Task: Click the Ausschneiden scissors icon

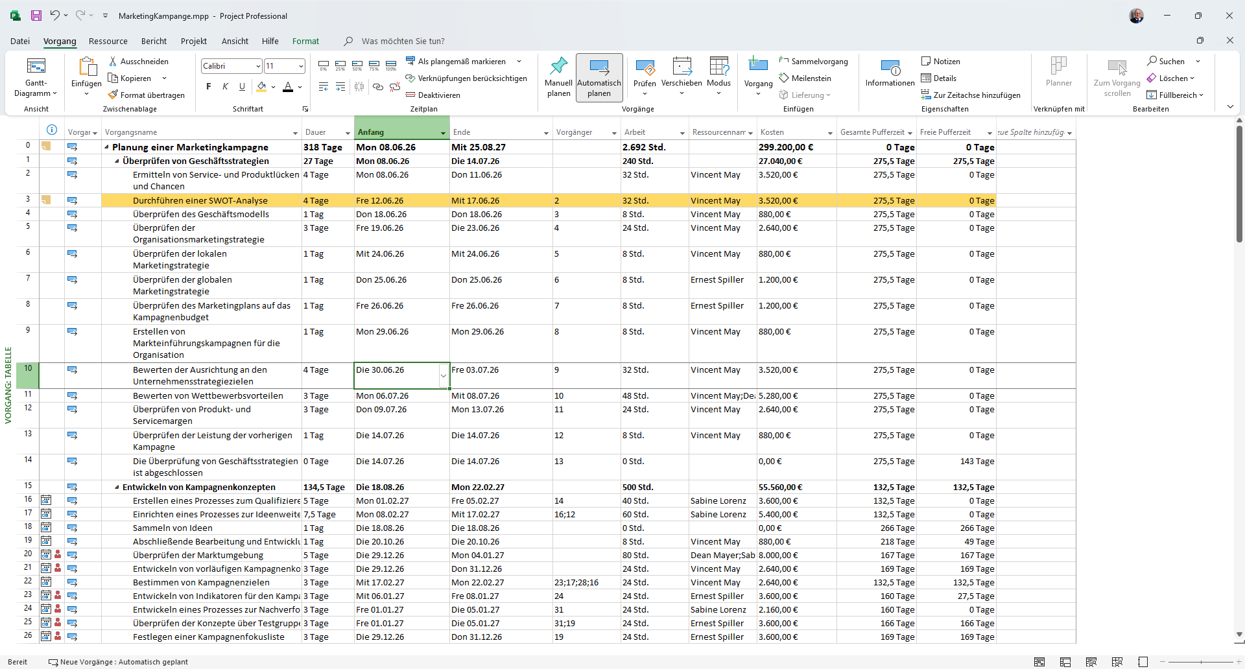Action: click(113, 61)
